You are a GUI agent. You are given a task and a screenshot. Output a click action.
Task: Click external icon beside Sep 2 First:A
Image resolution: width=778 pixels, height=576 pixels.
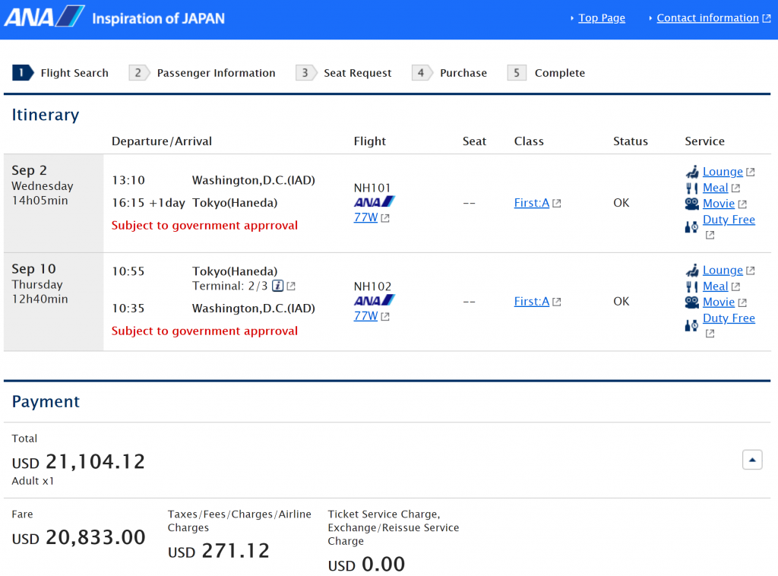[x=557, y=204]
